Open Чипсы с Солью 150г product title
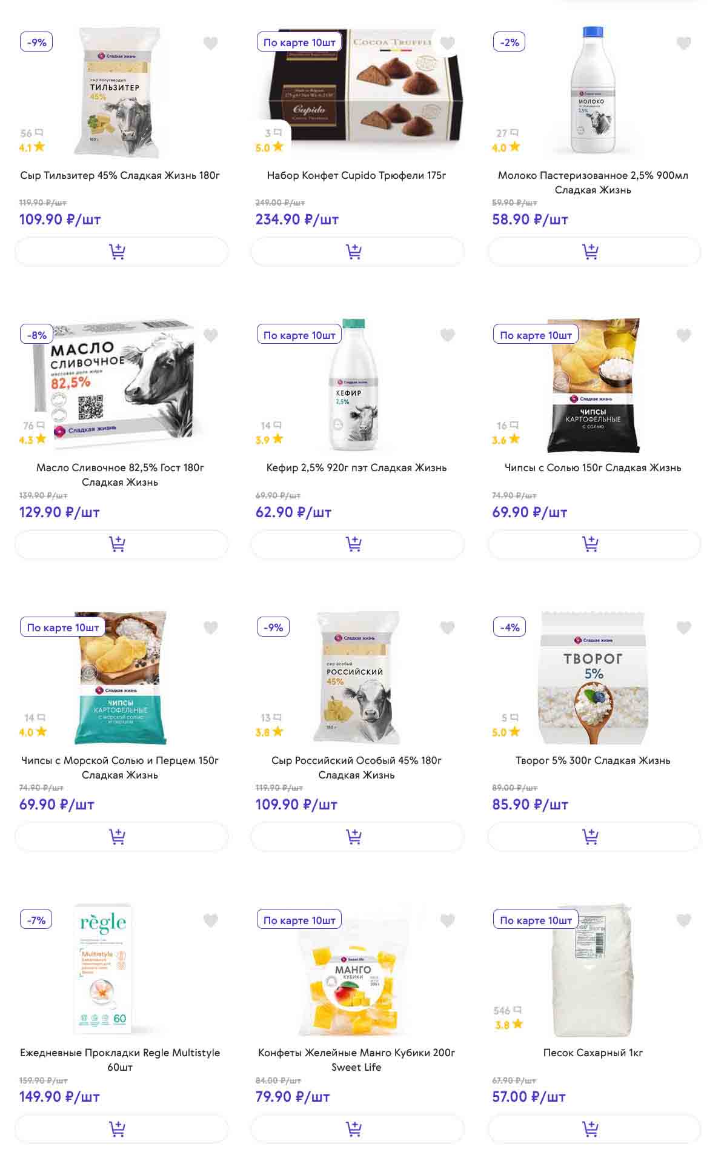This screenshot has width=724, height=1152. [x=593, y=467]
